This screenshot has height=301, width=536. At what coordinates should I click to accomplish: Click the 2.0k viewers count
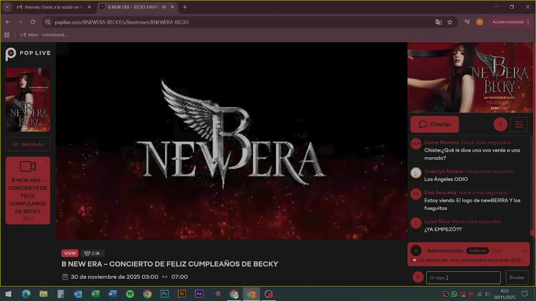click(x=92, y=253)
